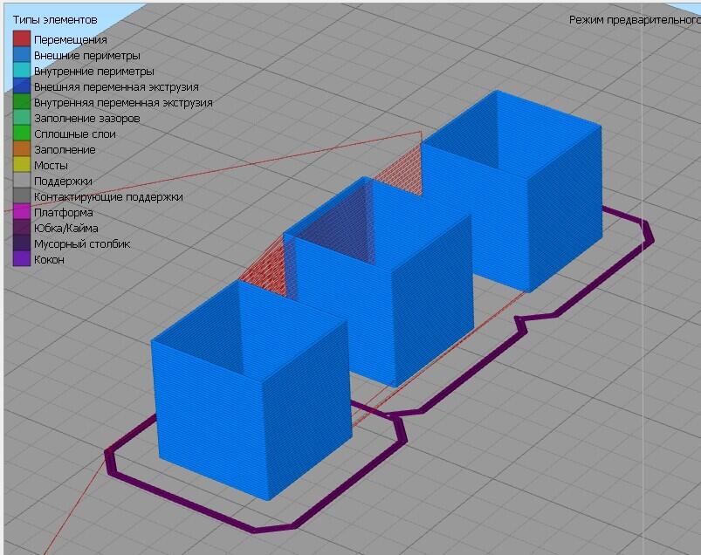
Task: Click the magenta Платформа swatch
Action: tap(22, 211)
